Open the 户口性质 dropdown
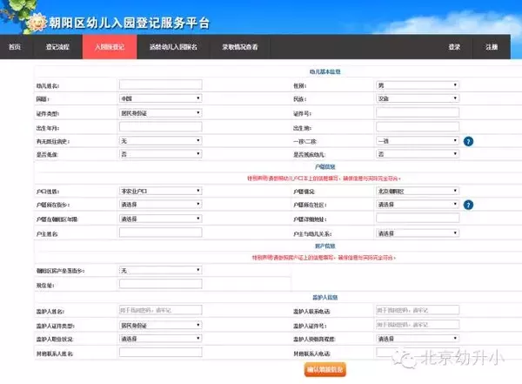The width and height of the screenshot is (522, 384). click(160, 190)
